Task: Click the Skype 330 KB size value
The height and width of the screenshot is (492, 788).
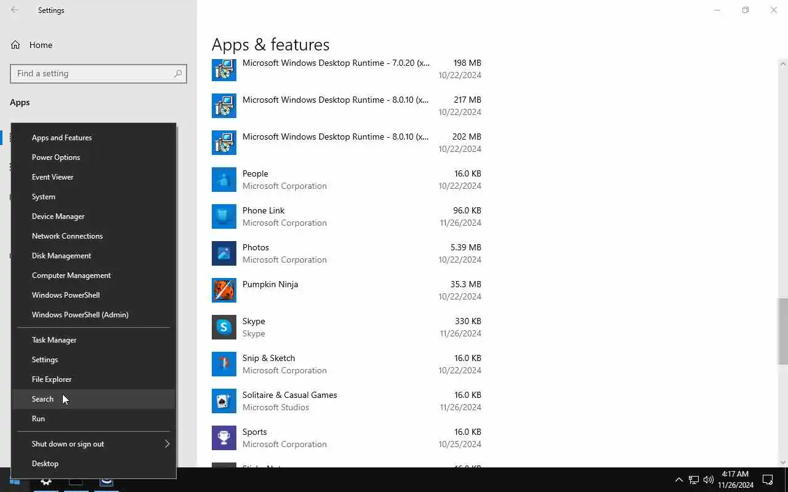Action: click(x=468, y=321)
